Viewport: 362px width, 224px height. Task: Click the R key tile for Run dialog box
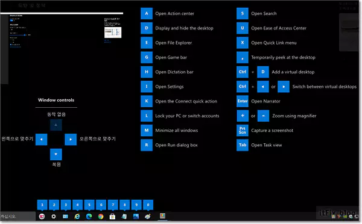click(x=147, y=145)
